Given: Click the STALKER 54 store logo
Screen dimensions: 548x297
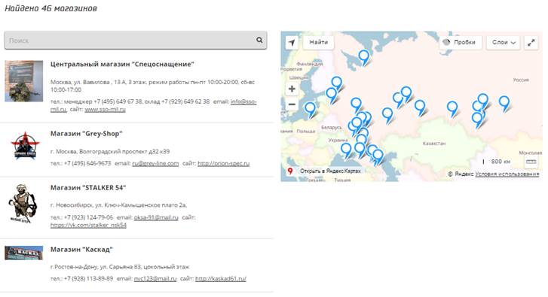Looking at the screenshot, I should (x=23, y=203).
